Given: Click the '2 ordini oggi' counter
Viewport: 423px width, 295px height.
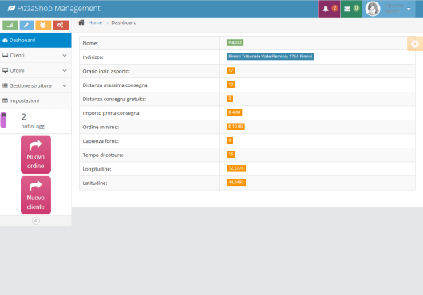Looking at the screenshot, I should tap(34, 121).
